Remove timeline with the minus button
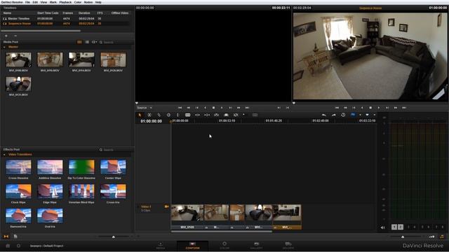Viewport: 449px width, 252px height. click(x=15, y=36)
